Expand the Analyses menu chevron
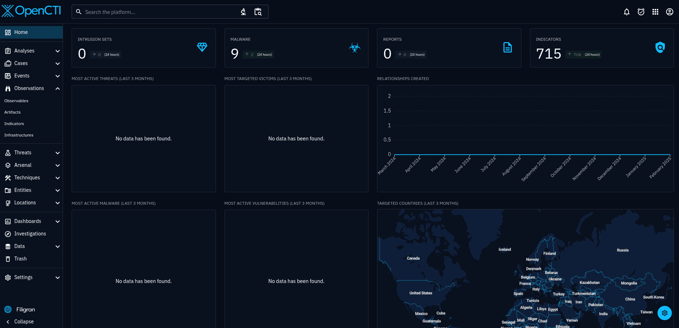Image resolution: width=679 pixels, height=328 pixels. pyautogui.click(x=58, y=51)
